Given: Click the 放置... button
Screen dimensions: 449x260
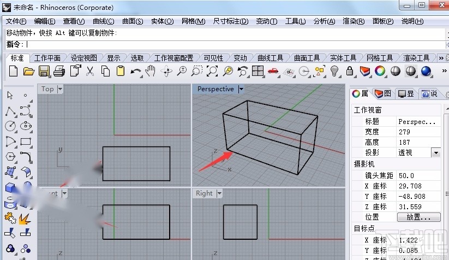Looking at the screenshot, I should pos(418,217).
